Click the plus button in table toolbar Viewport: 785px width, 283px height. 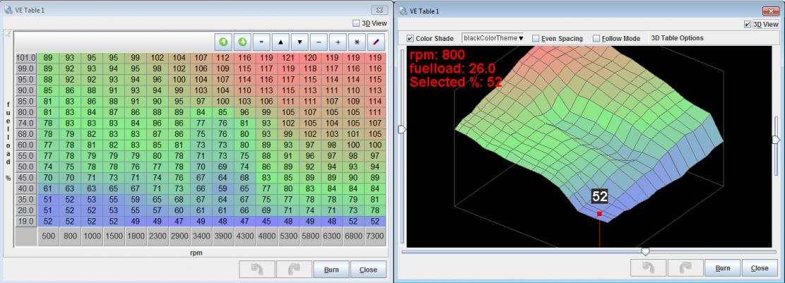(339, 42)
